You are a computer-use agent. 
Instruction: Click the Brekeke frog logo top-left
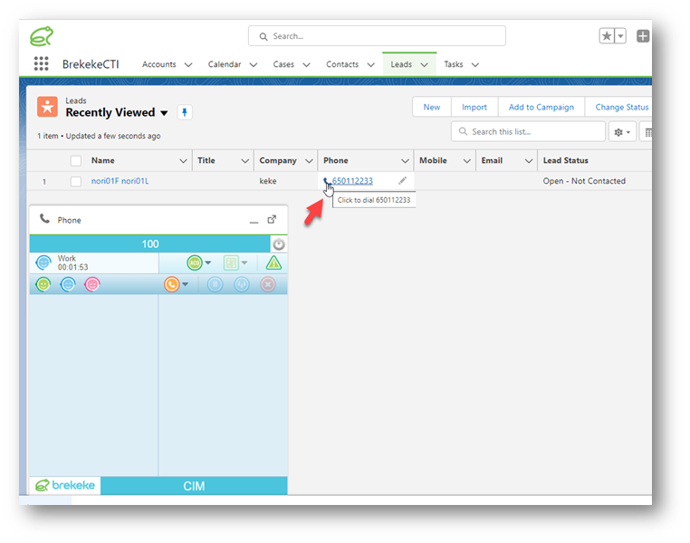tap(42, 36)
